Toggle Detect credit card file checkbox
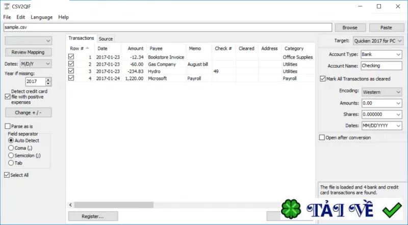Viewport: 408px width, 225px height. tap(8, 97)
